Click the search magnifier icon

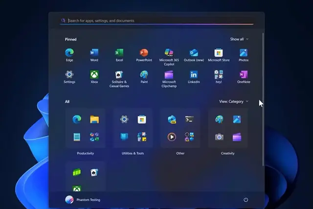pyautogui.click(x=63, y=21)
